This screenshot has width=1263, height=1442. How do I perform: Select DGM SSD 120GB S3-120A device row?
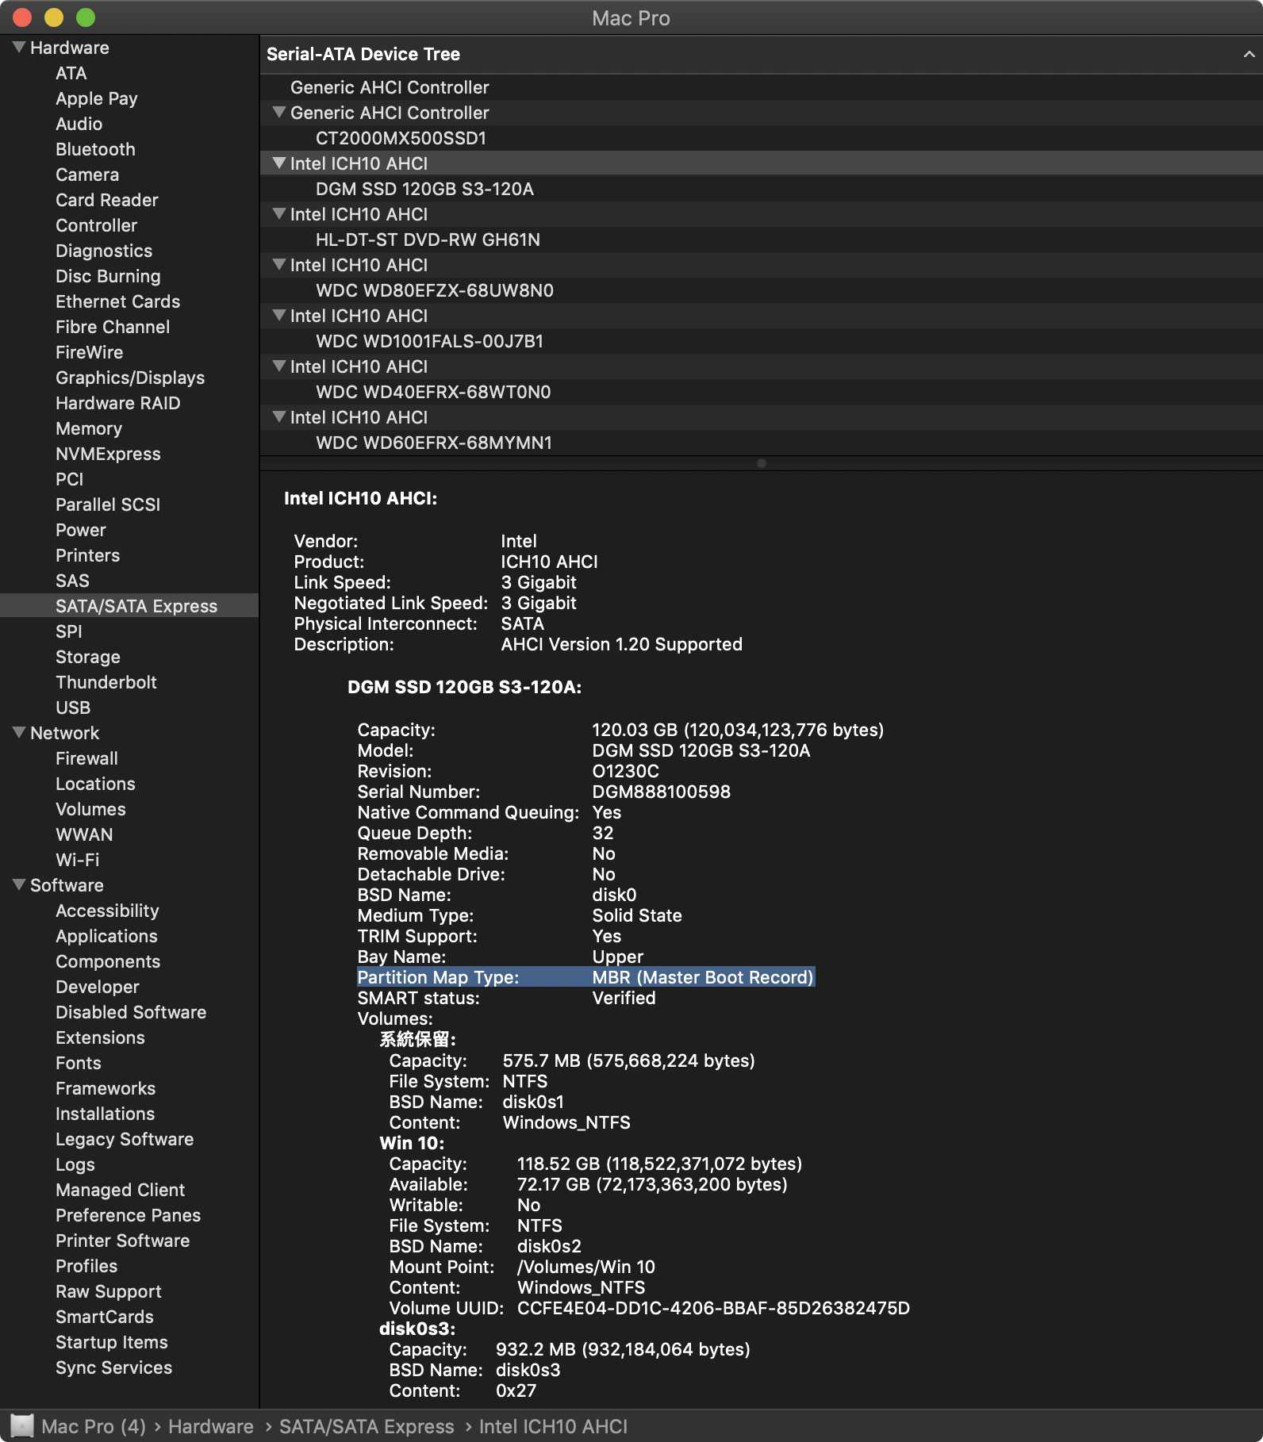tap(762, 189)
